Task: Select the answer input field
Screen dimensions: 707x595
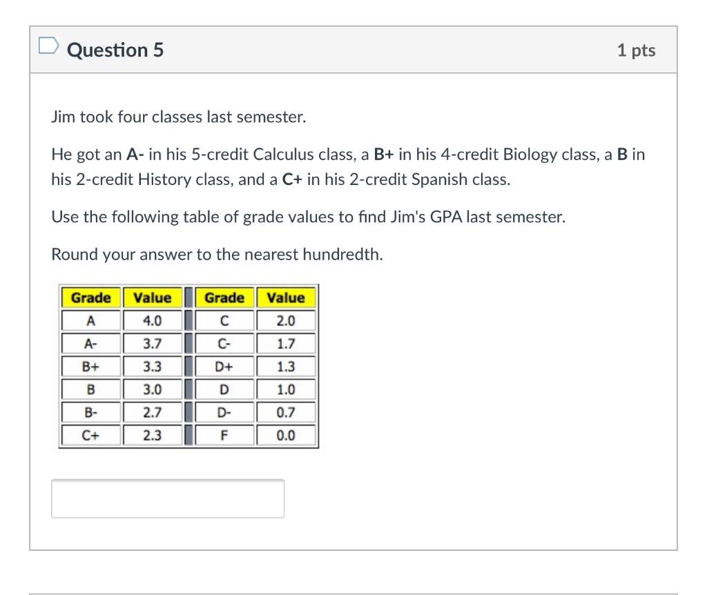Action: coord(168,498)
